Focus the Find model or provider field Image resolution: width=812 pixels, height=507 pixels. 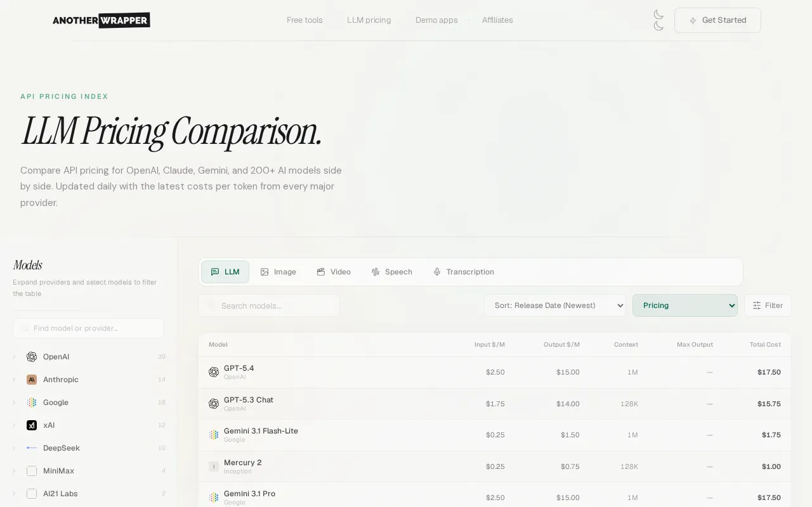88,328
